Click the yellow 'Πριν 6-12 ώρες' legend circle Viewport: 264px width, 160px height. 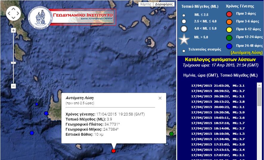(229, 29)
